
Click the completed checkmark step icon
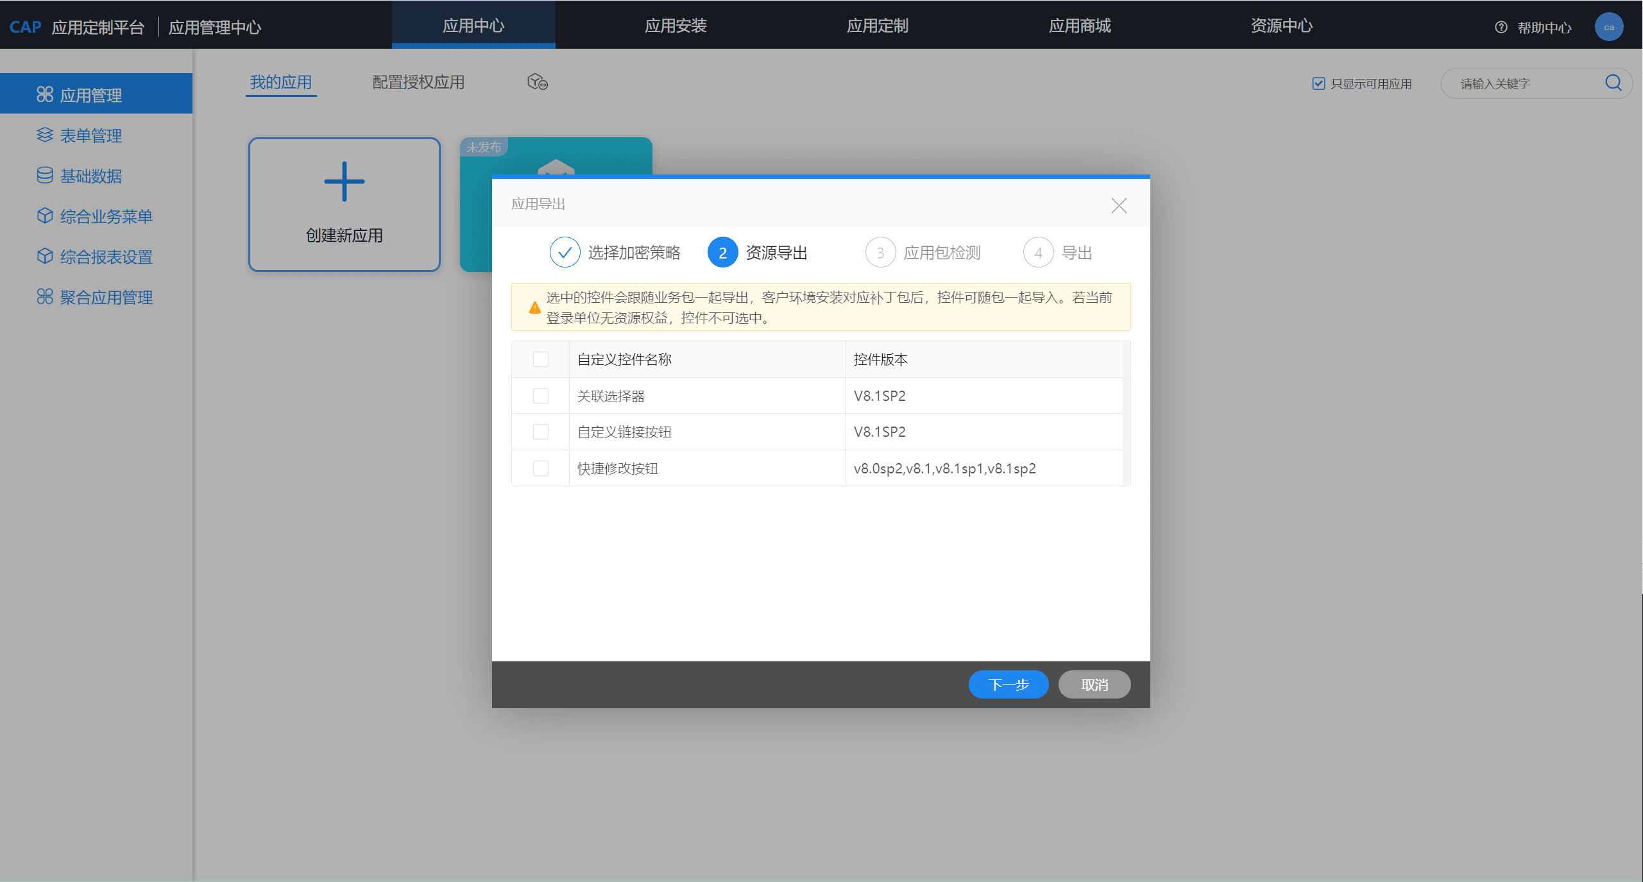565,253
